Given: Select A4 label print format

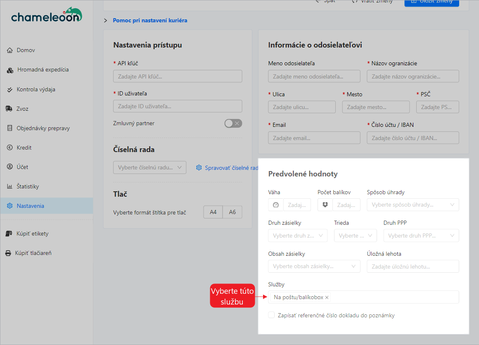Looking at the screenshot, I should pos(213,212).
